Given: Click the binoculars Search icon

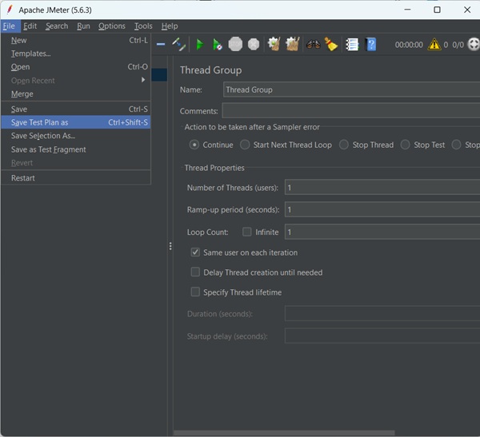Looking at the screenshot, I should click(313, 45).
